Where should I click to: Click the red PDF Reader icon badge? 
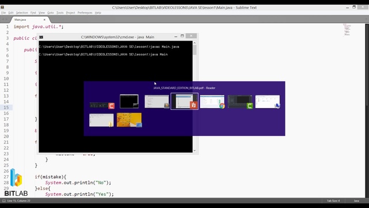pyautogui.click(x=194, y=105)
